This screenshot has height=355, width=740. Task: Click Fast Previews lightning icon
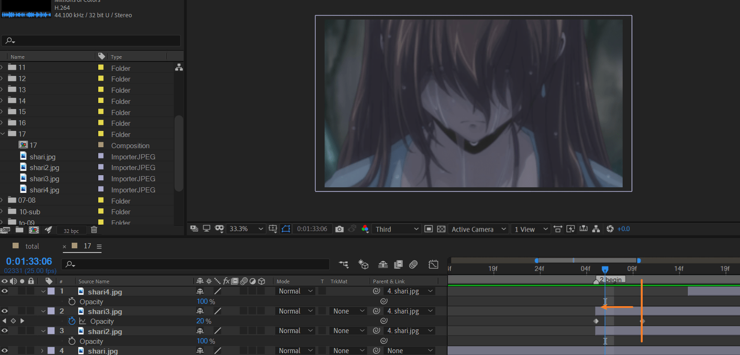[570, 229]
